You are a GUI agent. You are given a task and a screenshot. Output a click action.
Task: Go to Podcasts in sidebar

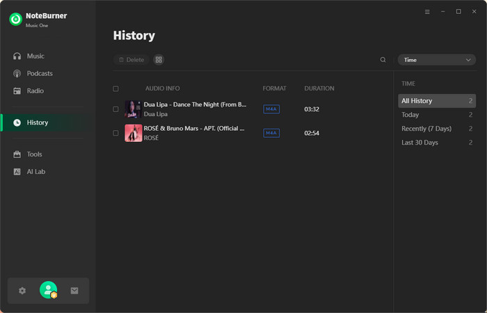click(x=40, y=74)
